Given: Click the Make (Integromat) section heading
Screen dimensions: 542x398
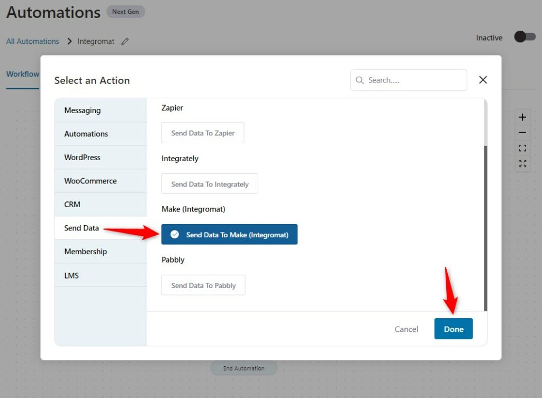Looking at the screenshot, I should 193,209.
